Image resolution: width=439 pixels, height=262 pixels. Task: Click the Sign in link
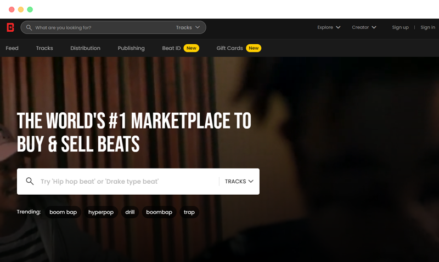pyautogui.click(x=427, y=27)
